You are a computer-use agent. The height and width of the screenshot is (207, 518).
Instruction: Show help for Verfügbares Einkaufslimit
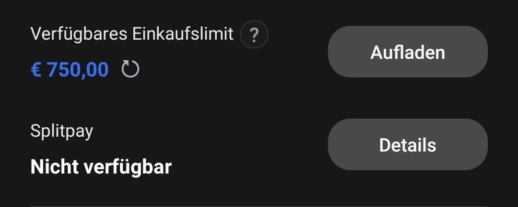[x=254, y=34]
